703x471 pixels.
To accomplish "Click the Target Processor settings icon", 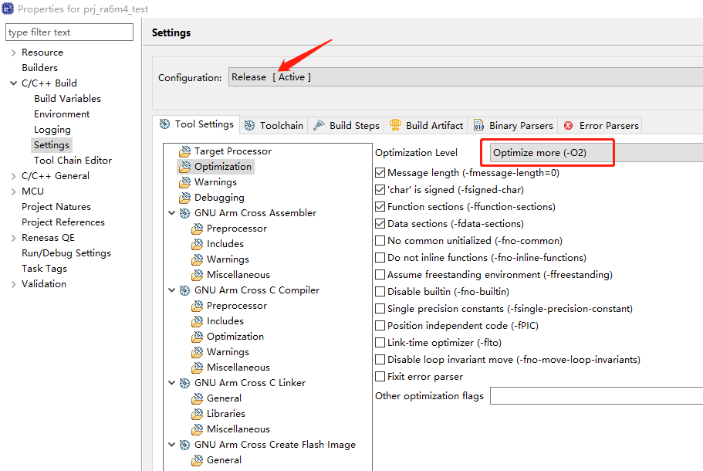I will click(x=184, y=151).
